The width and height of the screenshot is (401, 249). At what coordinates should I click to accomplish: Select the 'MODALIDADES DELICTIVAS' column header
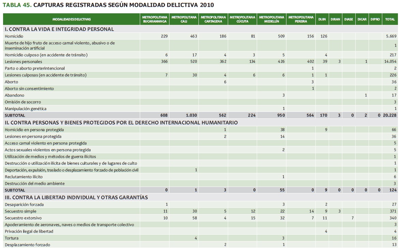point(72,19)
